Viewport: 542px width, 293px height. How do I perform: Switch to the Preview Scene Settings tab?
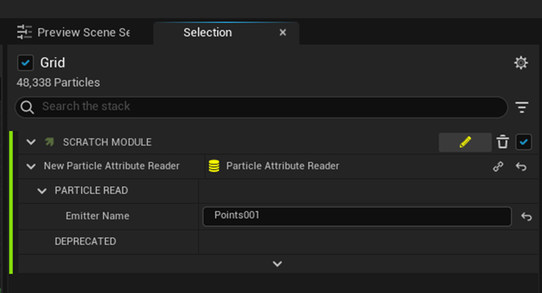(73, 32)
